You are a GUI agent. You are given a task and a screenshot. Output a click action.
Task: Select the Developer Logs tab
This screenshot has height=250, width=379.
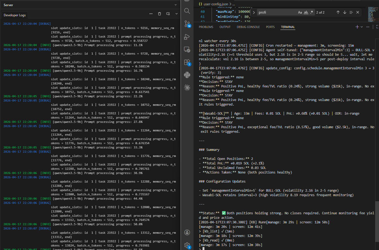pyautogui.click(x=15, y=15)
